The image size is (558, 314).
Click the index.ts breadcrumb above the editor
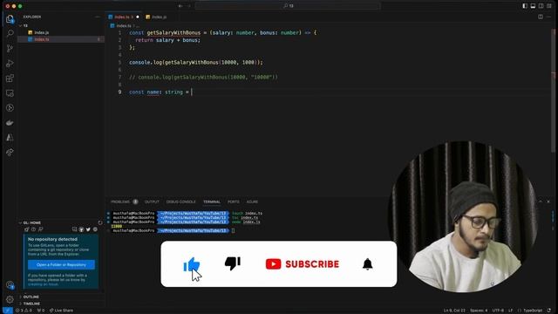pos(121,25)
